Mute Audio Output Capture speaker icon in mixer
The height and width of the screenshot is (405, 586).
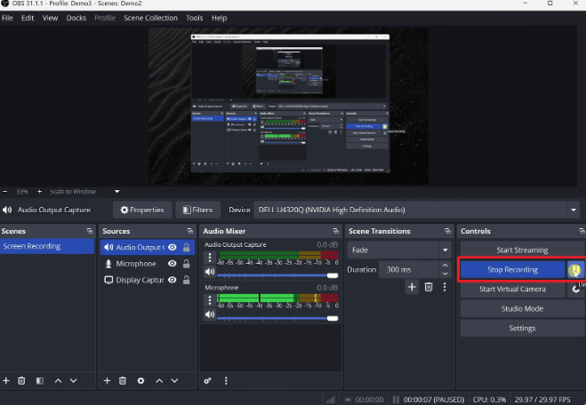tap(210, 272)
